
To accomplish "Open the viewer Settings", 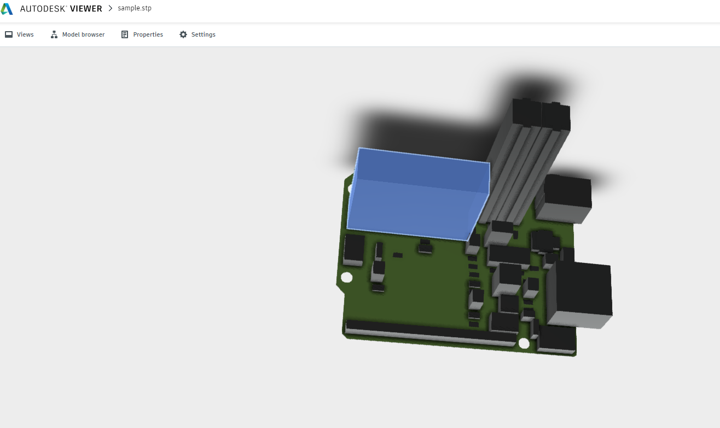I will (x=198, y=34).
